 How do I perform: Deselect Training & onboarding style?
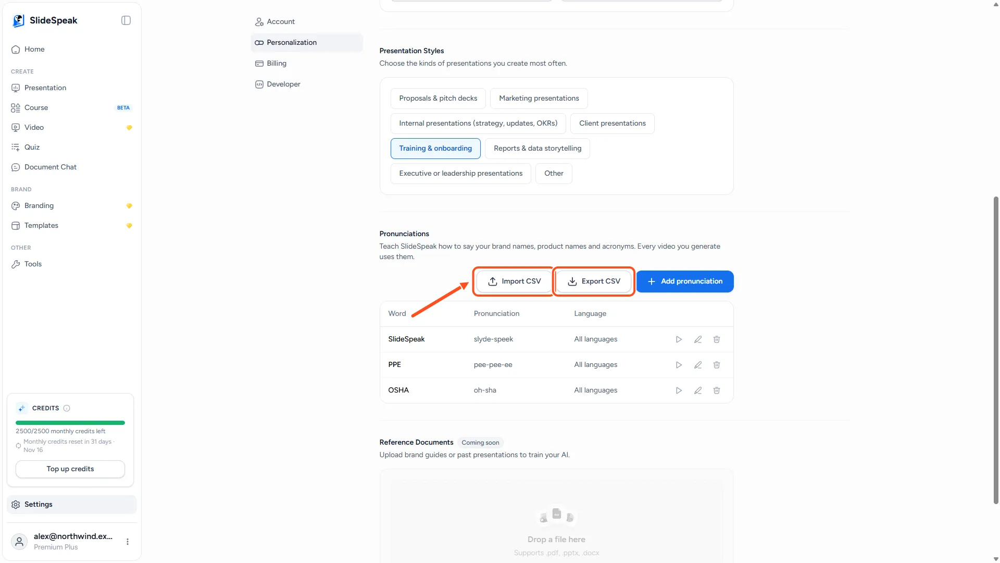[x=435, y=149]
